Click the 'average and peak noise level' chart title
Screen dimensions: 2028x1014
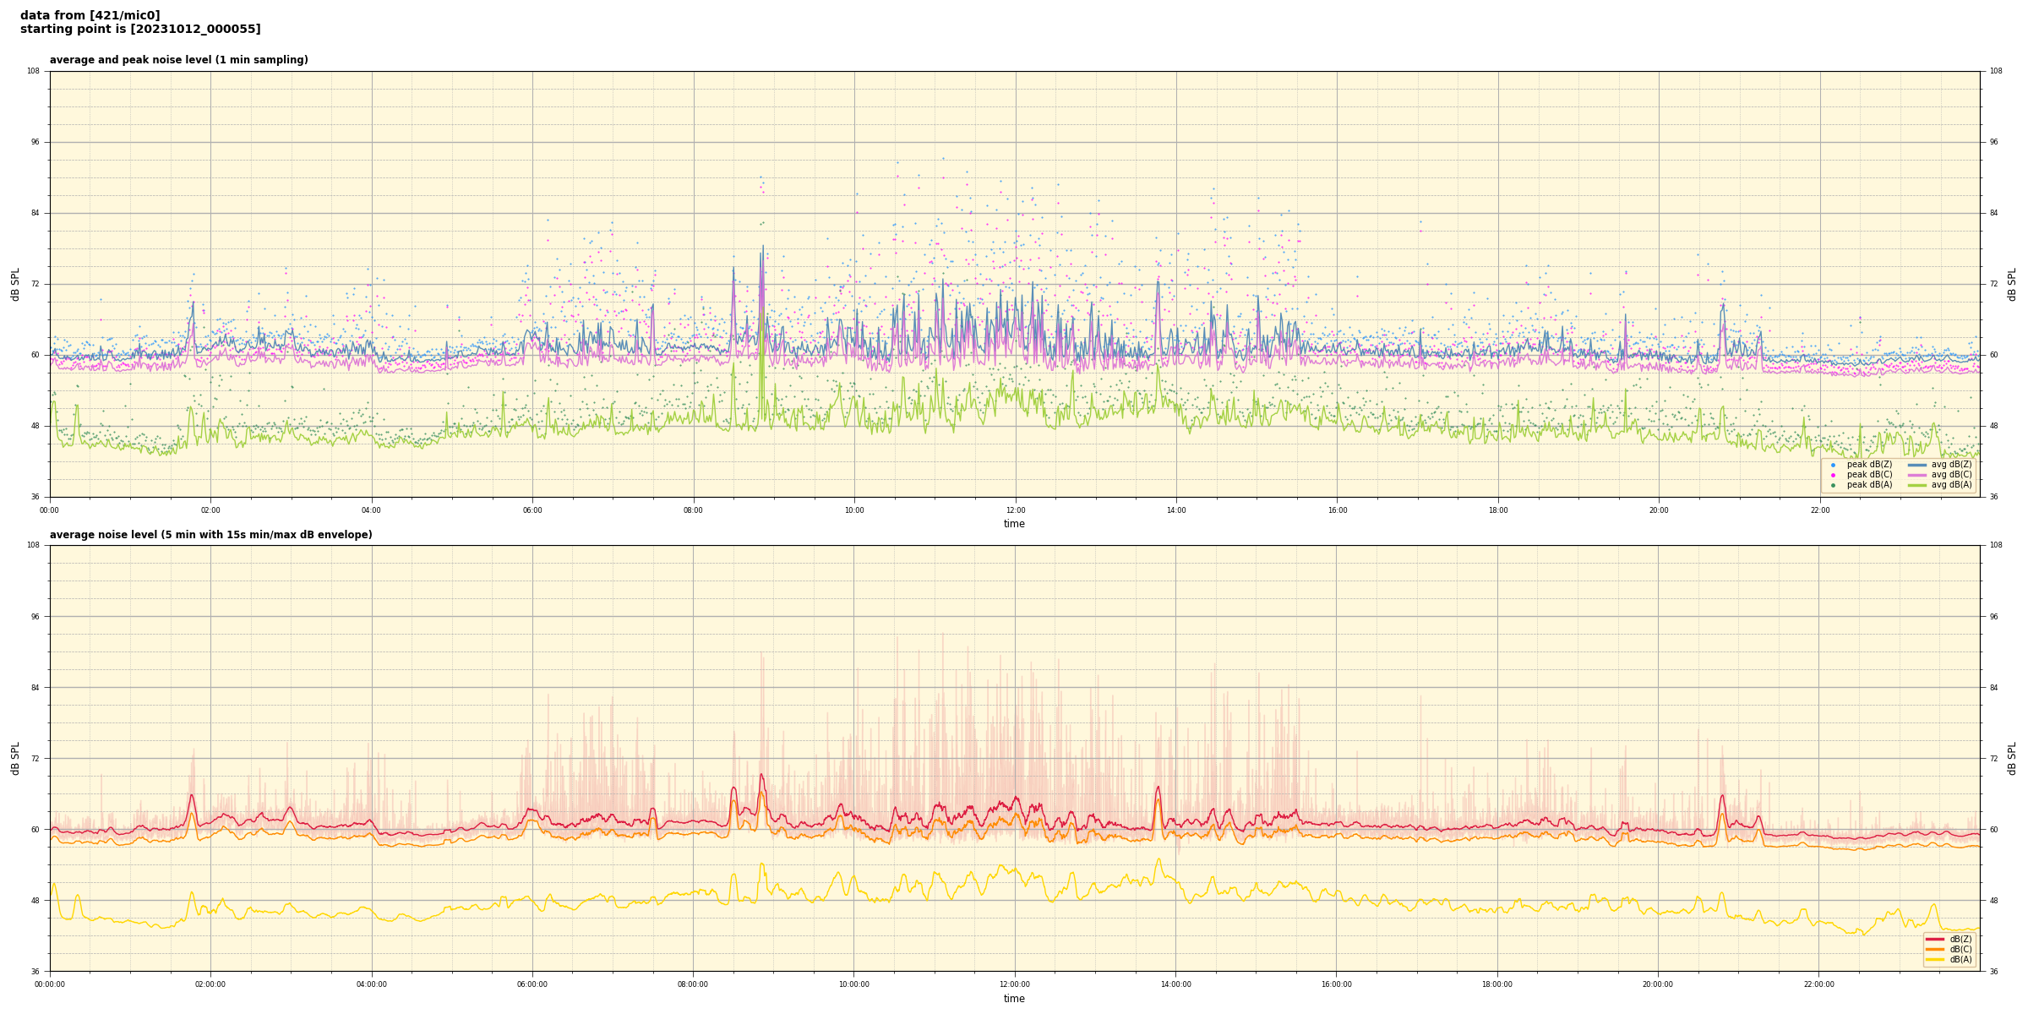tap(178, 60)
